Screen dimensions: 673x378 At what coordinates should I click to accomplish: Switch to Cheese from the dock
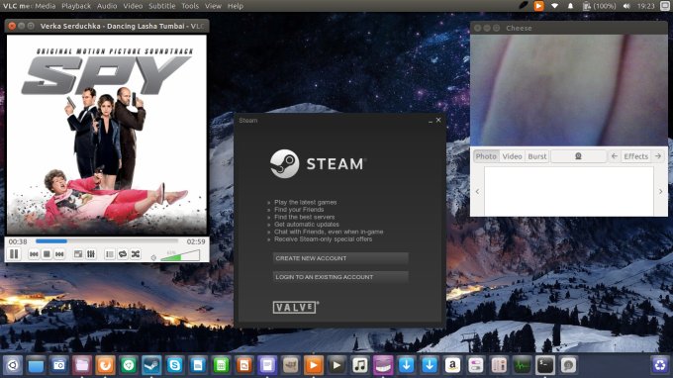point(383,365)
